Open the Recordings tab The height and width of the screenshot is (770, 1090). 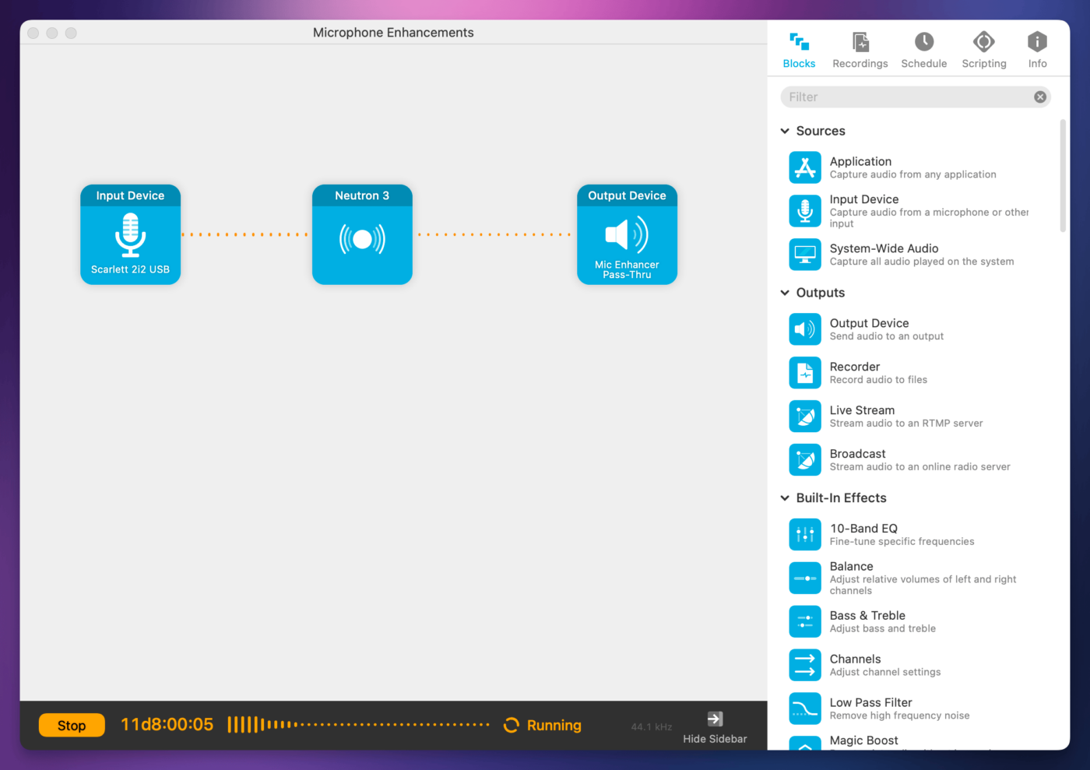[x=860, y=51]
